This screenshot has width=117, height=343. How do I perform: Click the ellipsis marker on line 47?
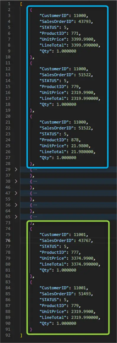tap(35, 193)
